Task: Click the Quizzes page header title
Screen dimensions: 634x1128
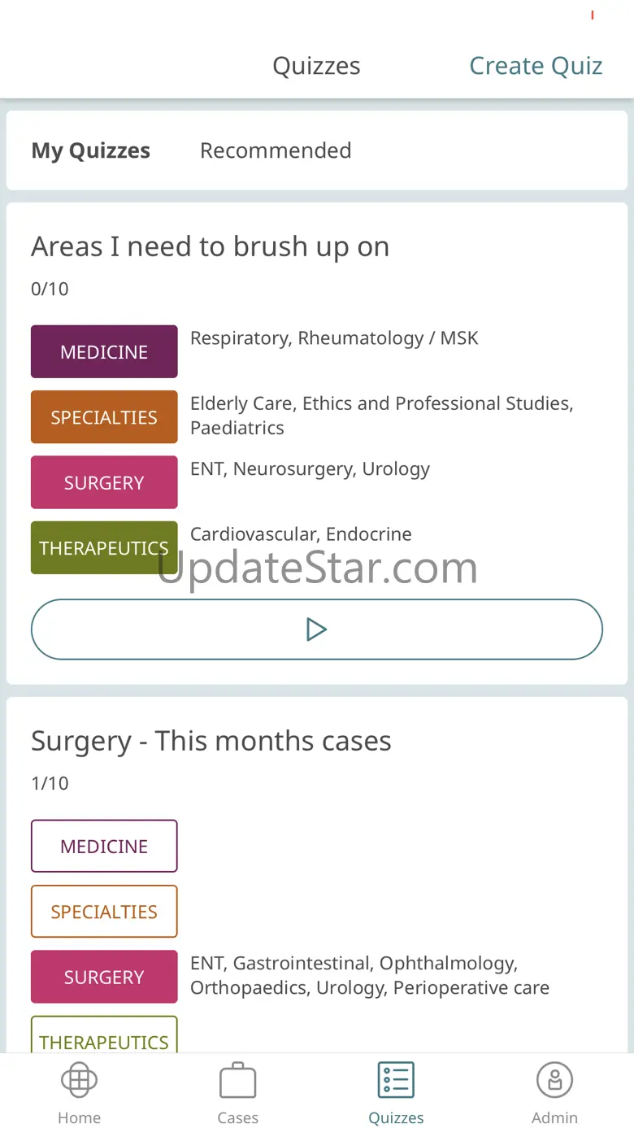Action: tap(316, 66)
